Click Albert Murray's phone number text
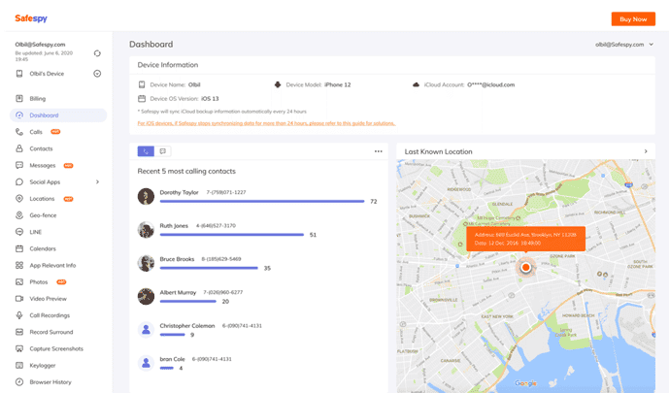The width and height of the screenshot is (669, 393). (x=222, y=292)
